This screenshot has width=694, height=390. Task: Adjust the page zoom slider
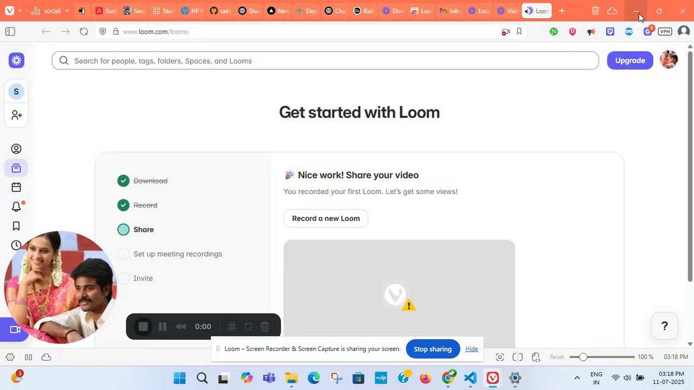[x=602, y=357]
